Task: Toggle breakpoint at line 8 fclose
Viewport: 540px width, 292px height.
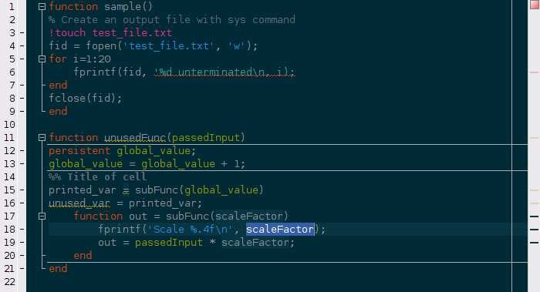Action: (x=22, y=99)
